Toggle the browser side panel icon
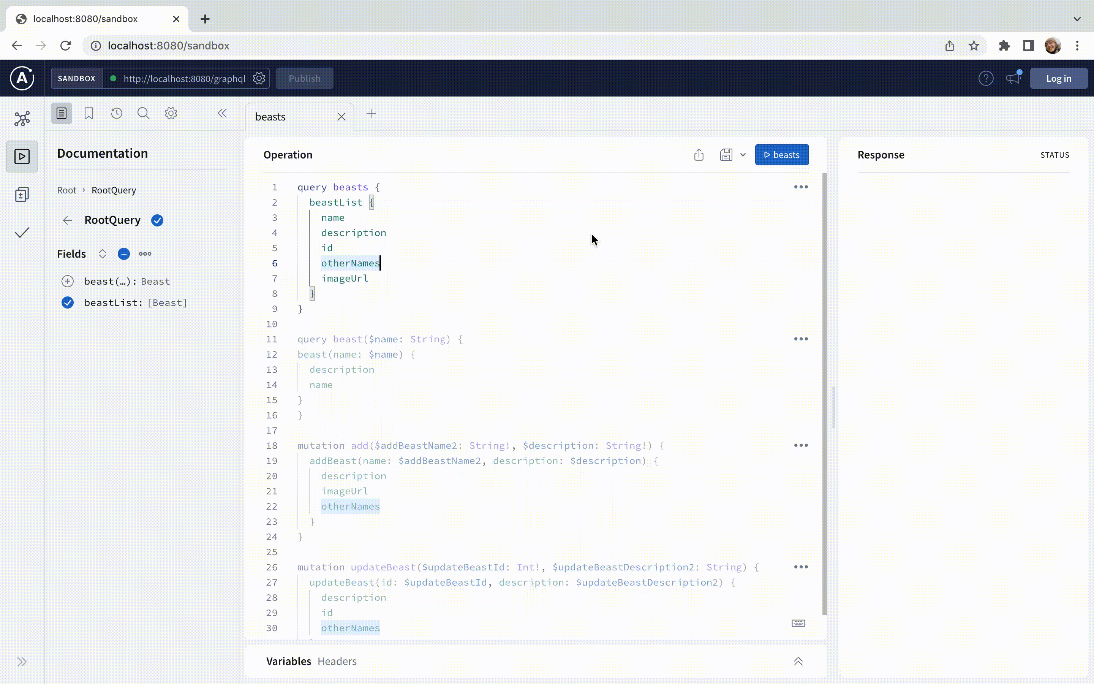Viewport: 1094px width, 684px height. click(1028, 46)
